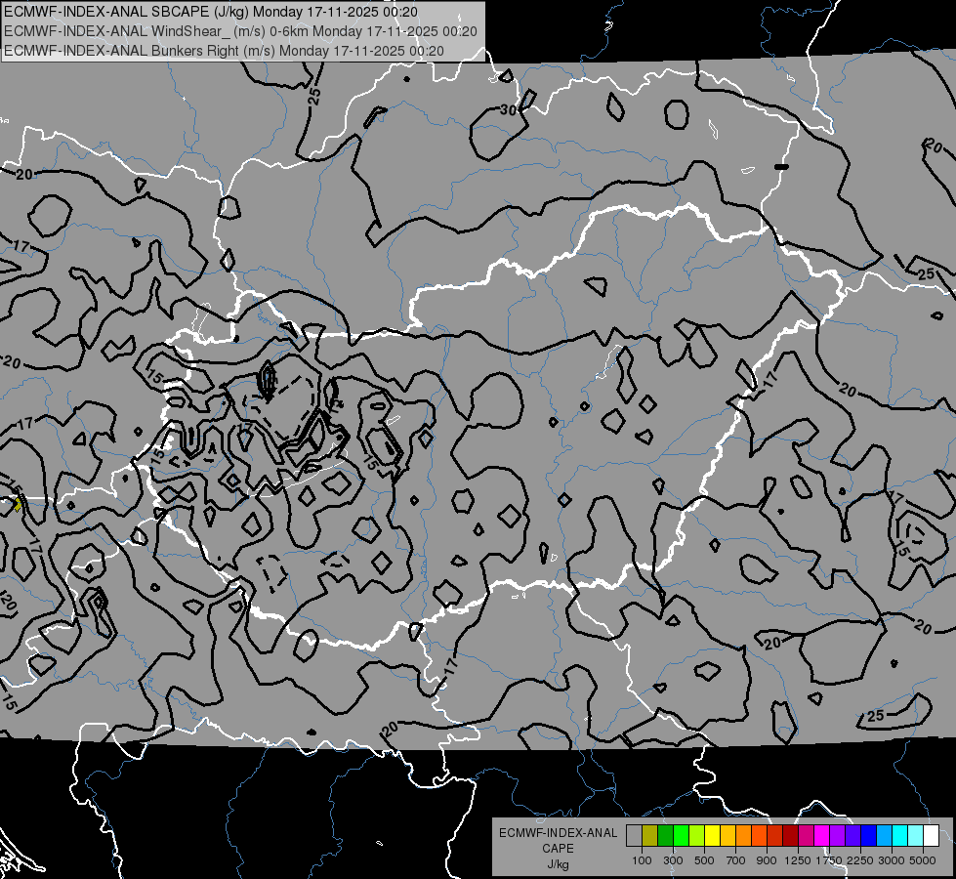
Task: Click the SBCAPE title line
Action: click(x=210, y=12)
